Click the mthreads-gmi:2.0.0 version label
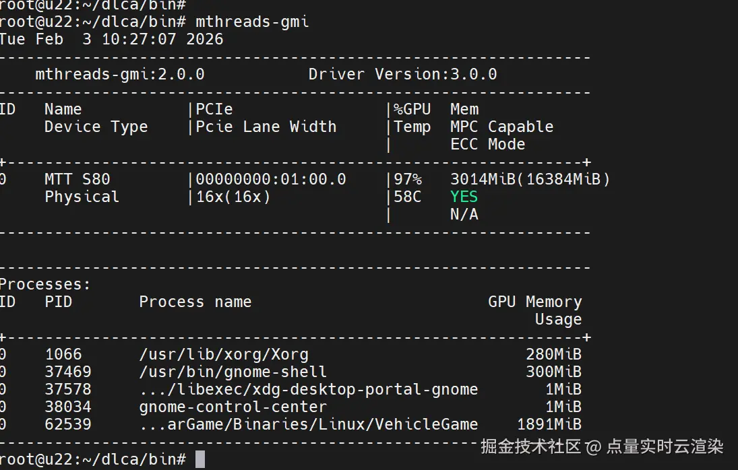This screenshot has height=470, width=738. click(x=119, y=74)
